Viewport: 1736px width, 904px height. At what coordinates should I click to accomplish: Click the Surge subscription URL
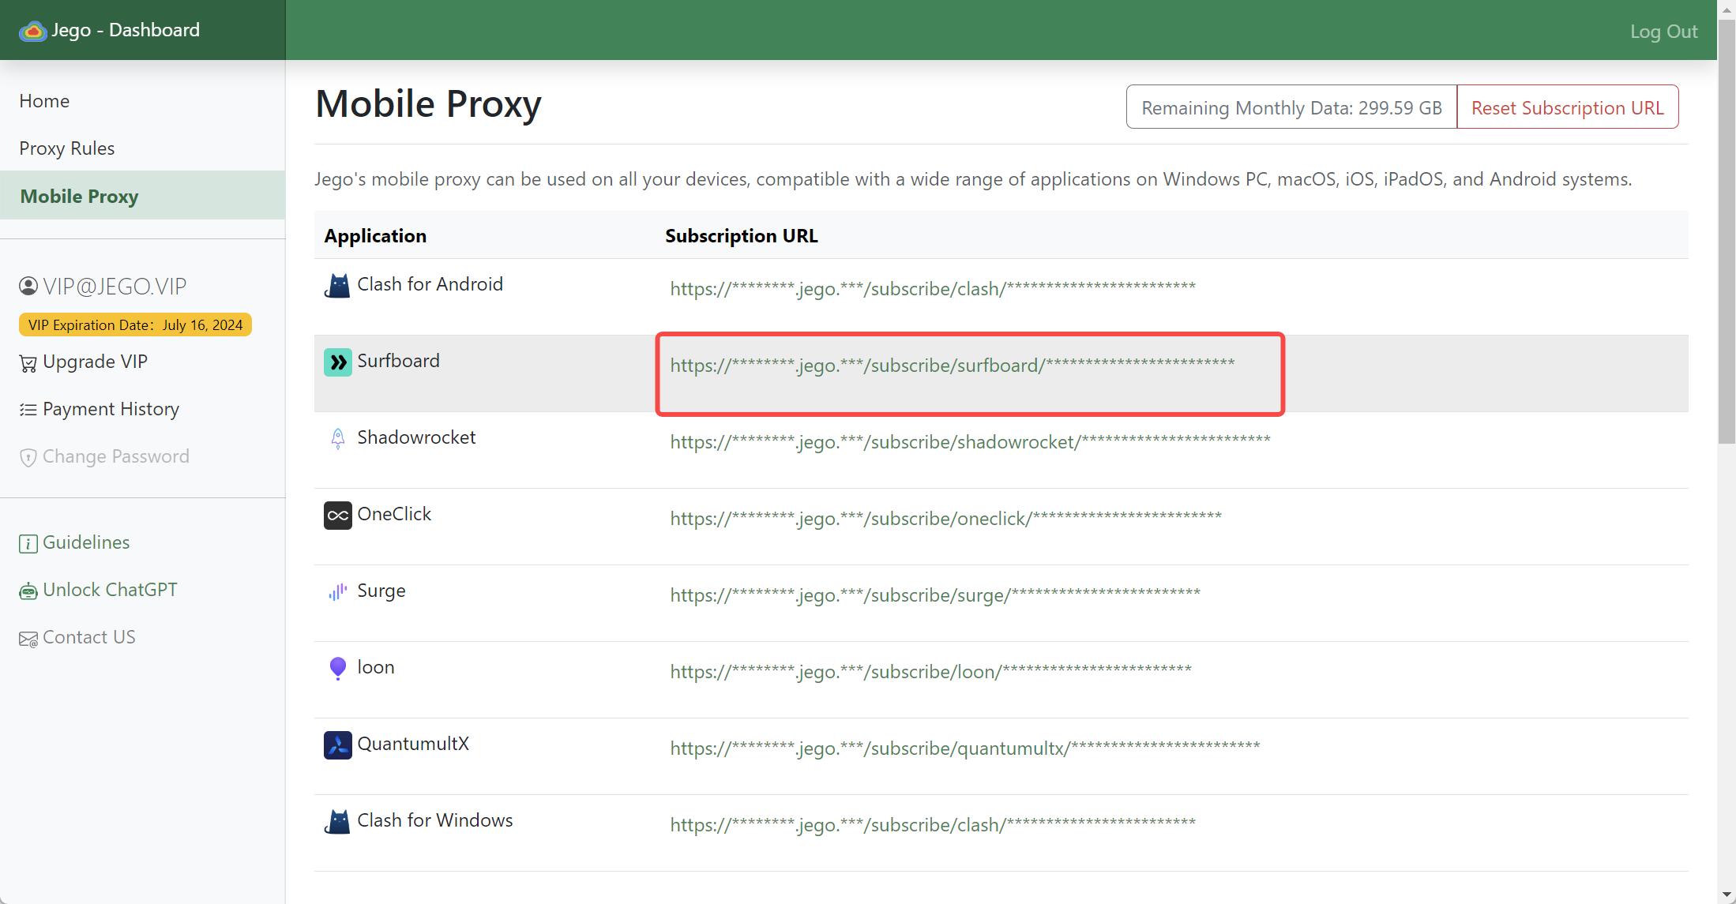click(x=934, y=595)
